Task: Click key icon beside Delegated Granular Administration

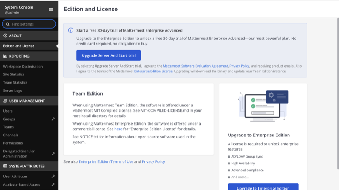Action: pyautogui.click(x=53, y=154)
